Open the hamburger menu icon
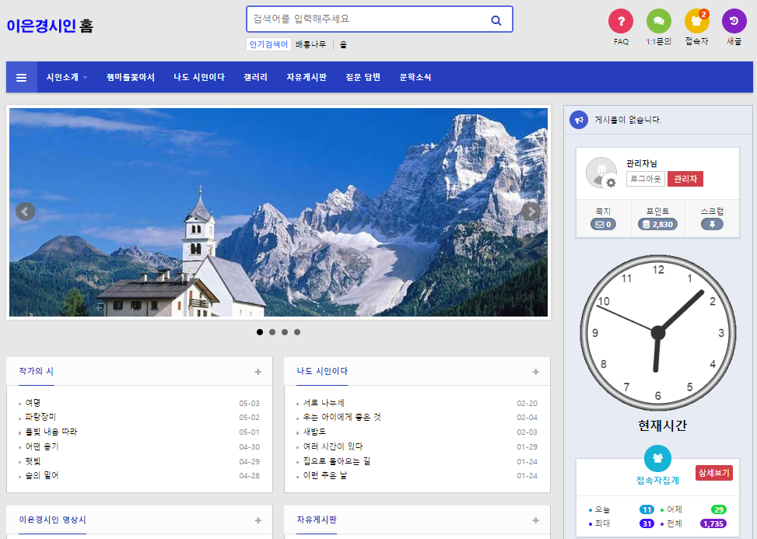Screen dimensions: 757x539 (22, 77)
